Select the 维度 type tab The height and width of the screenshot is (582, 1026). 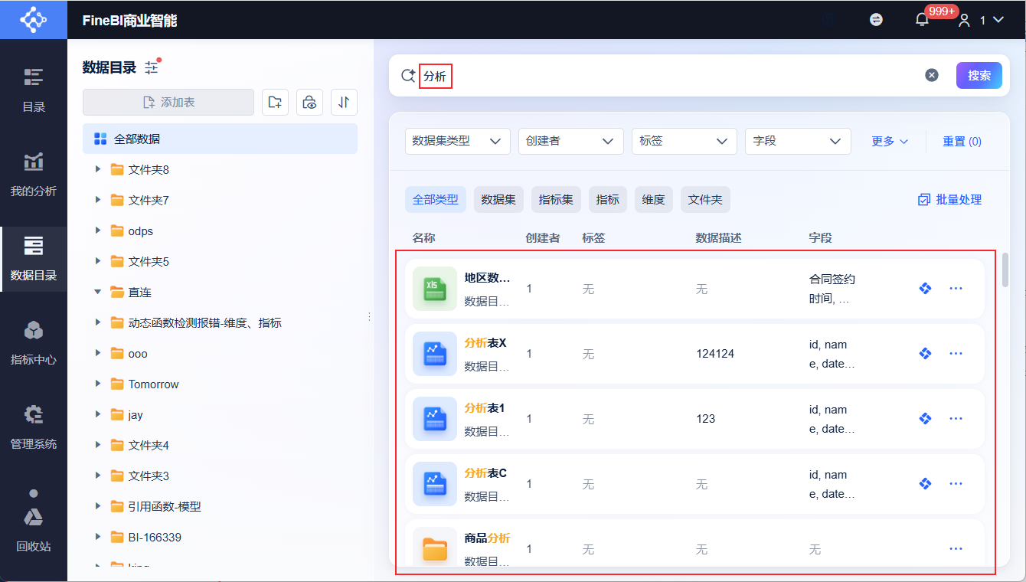[654, 199]
